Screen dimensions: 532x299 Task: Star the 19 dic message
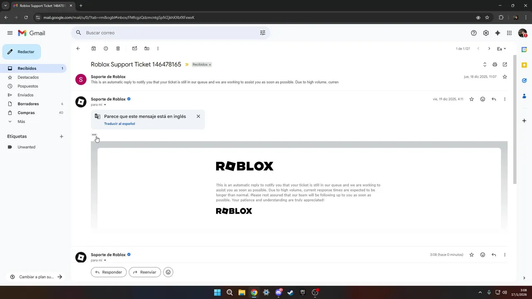coord(472,99)
